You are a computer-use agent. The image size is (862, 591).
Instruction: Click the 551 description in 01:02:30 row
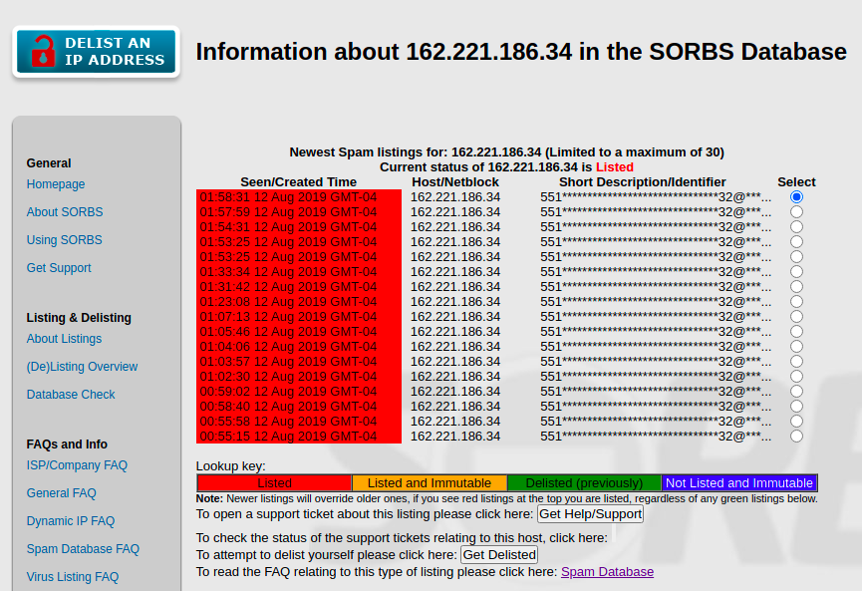(x=656, y=376)
